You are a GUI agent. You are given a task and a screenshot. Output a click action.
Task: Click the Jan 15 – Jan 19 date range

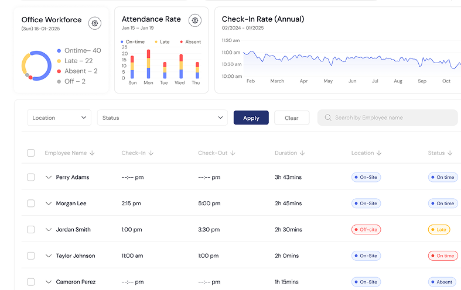coord(138,28)
